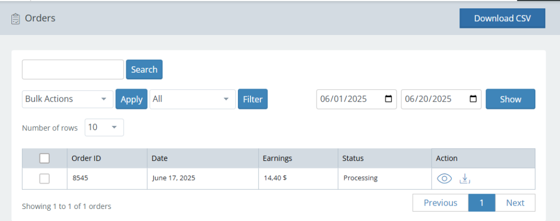Tick the select-all checkbox in table header
The width and height of the screenshot is (560, 221).
tap(45, 158)
